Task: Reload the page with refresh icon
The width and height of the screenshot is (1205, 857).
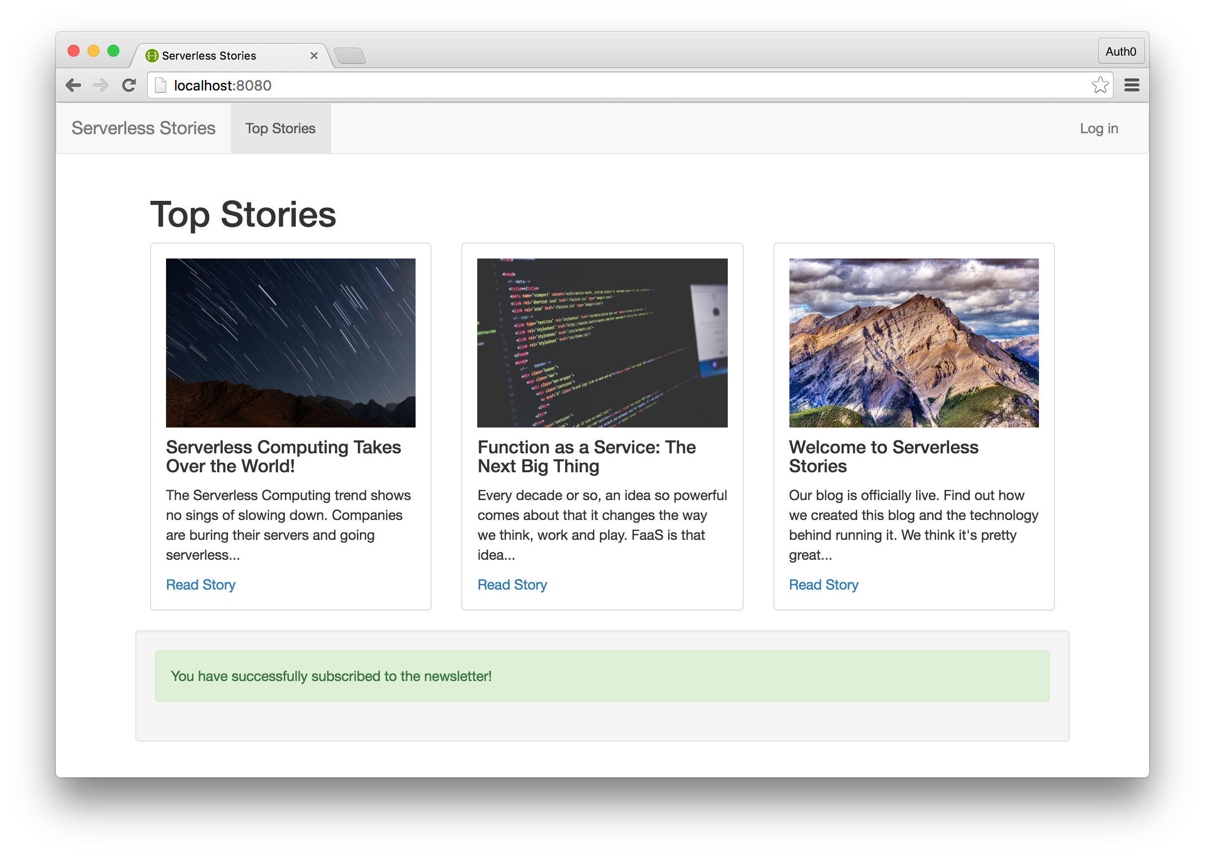Action: (129, 86)
